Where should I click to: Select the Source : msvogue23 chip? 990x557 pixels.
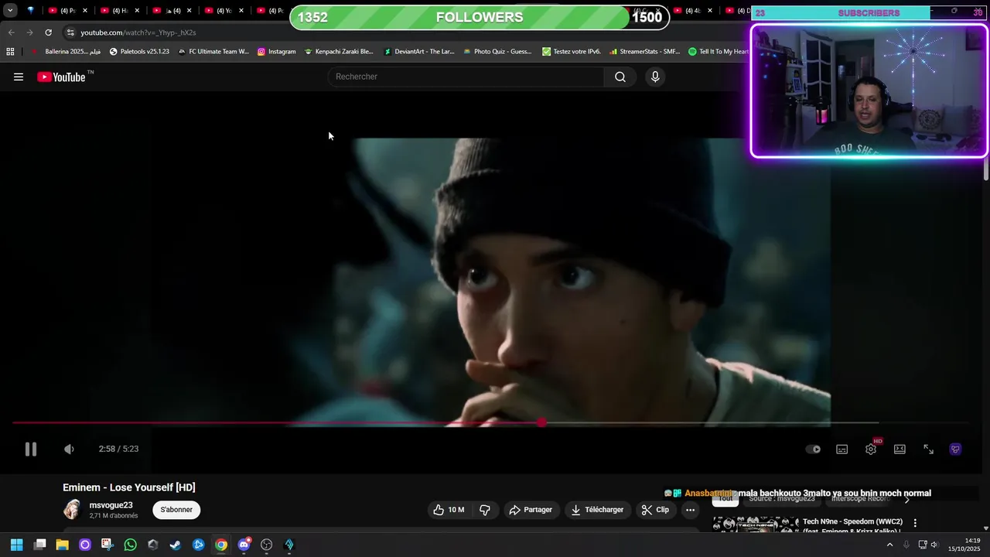[782, 499]
